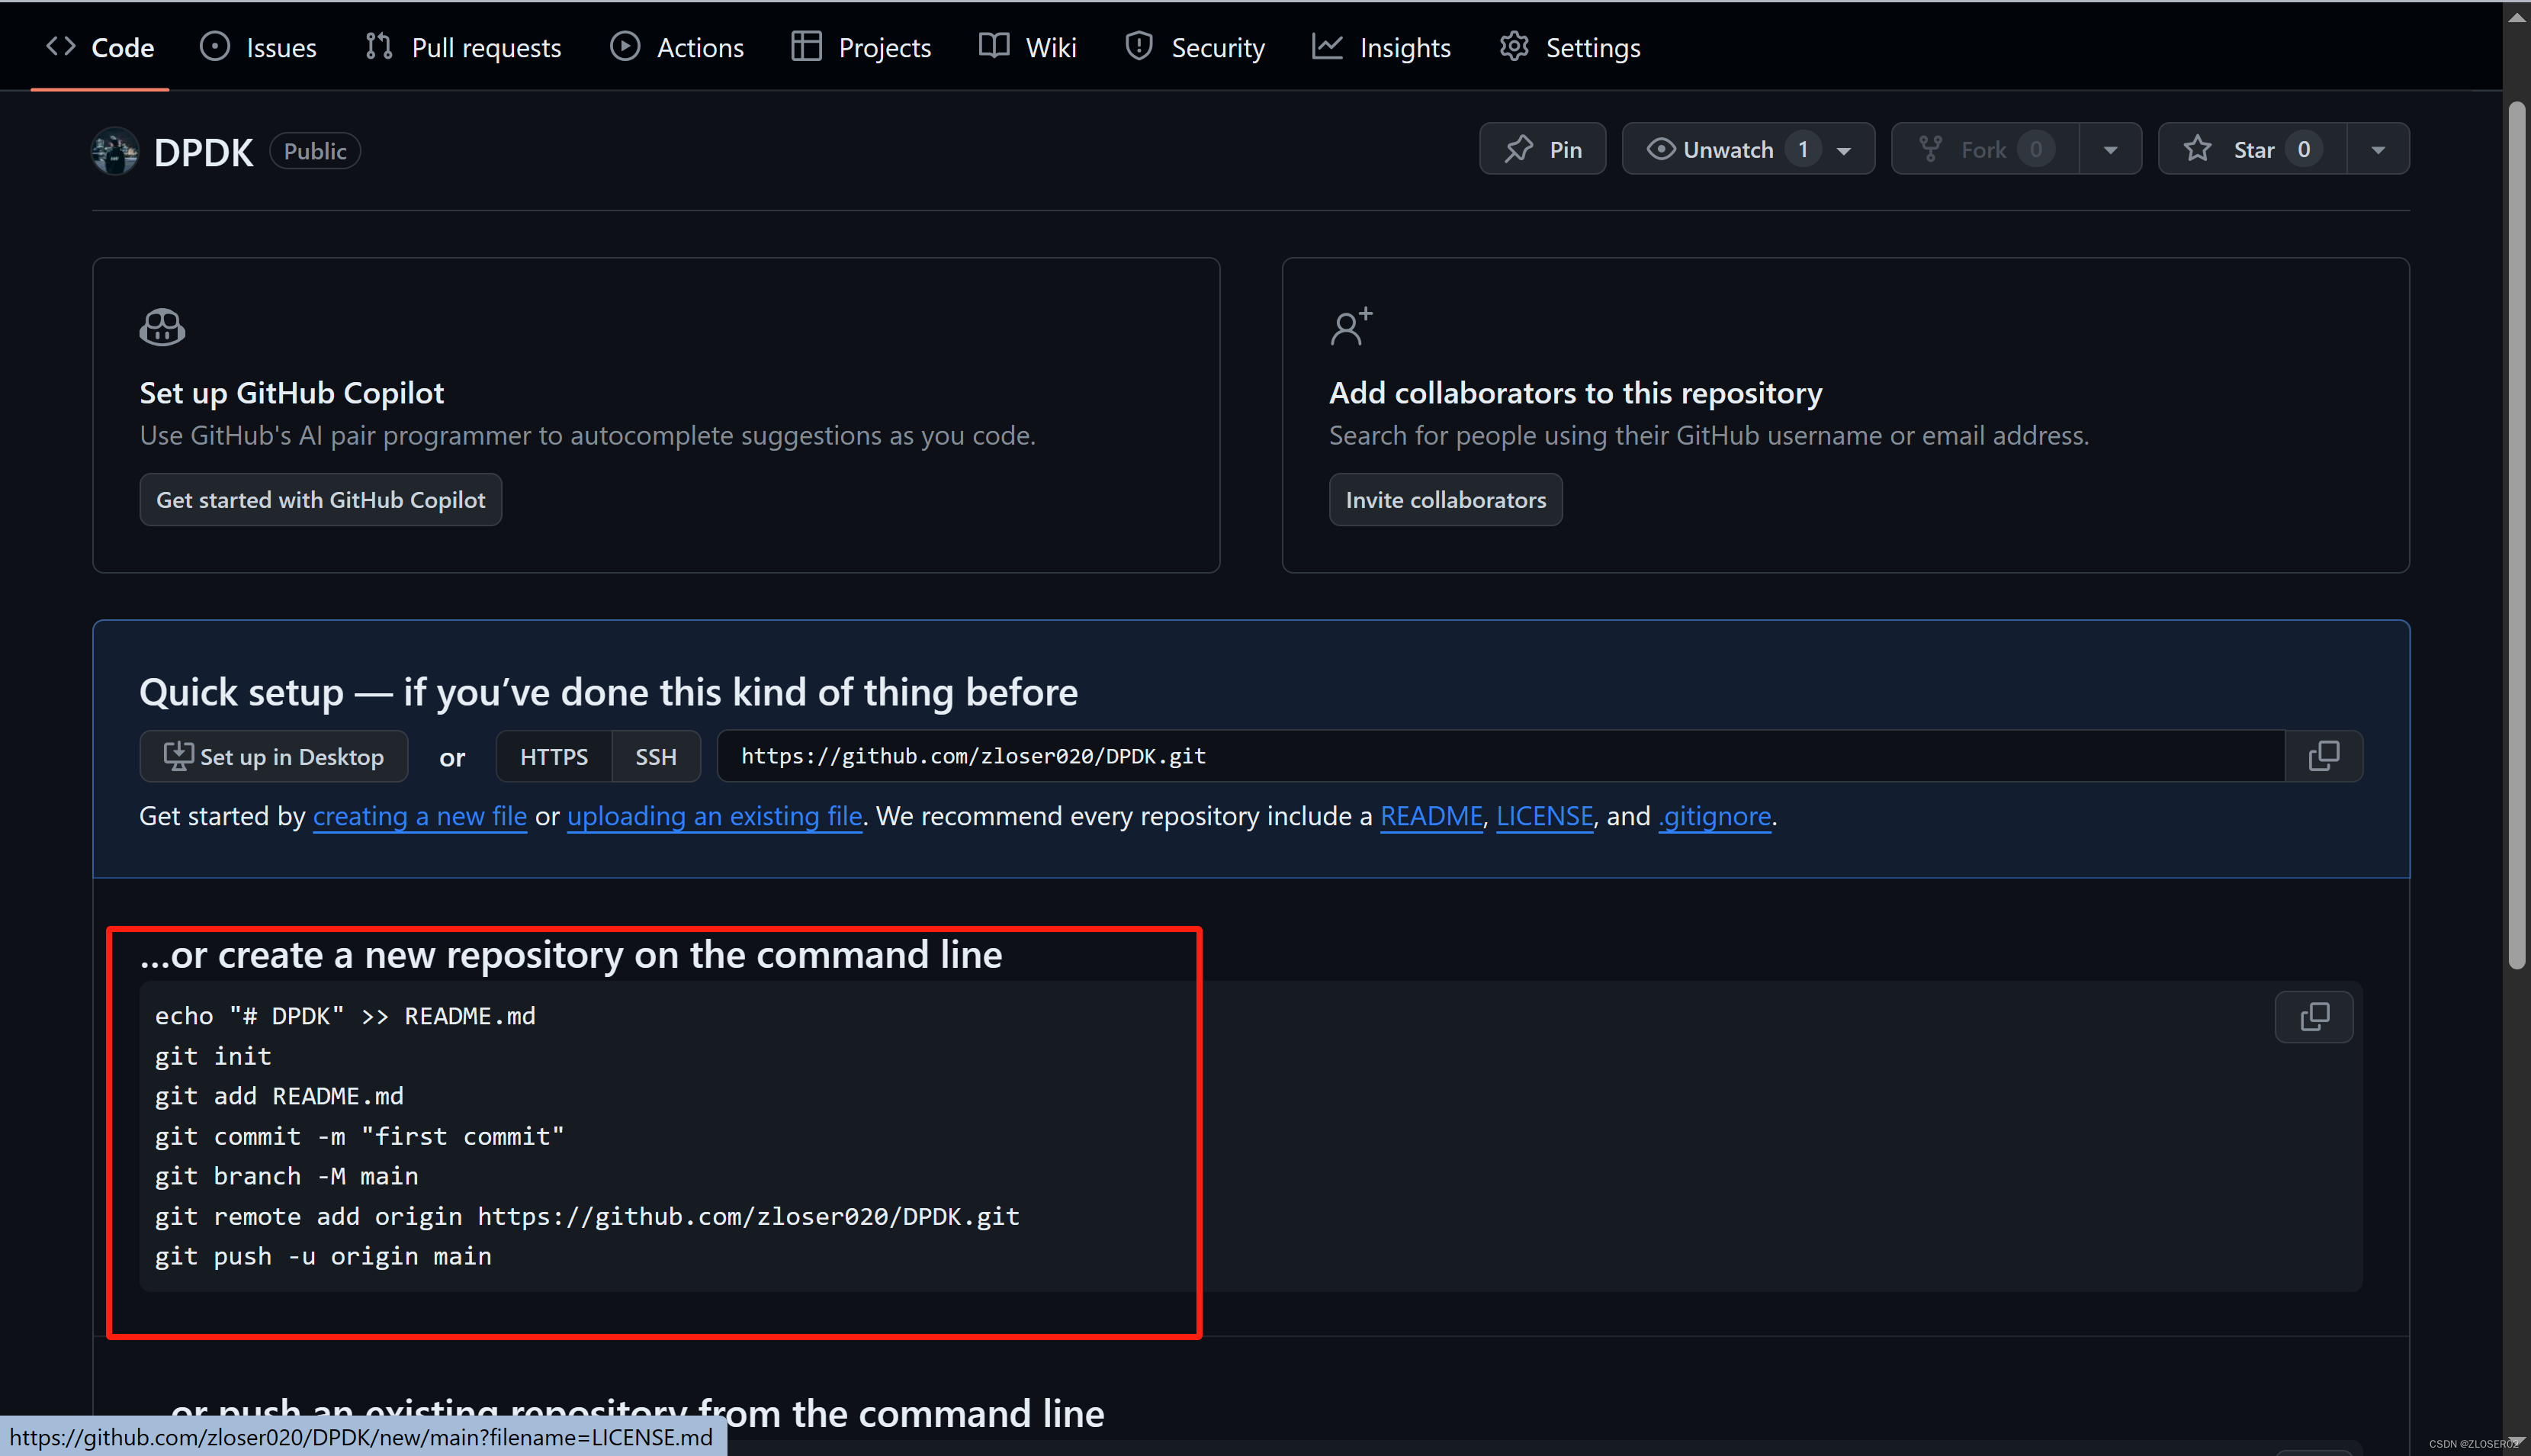Click Invite collaborators button
This screenshot has width=2531, height=1456.
[x=1445, y=499]
